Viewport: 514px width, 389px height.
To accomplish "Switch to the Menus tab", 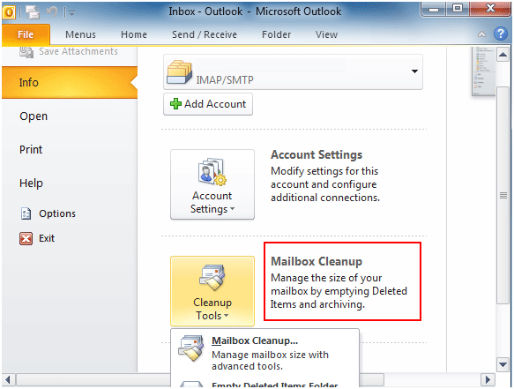I will pyautogui.click(x=80, y=34).
